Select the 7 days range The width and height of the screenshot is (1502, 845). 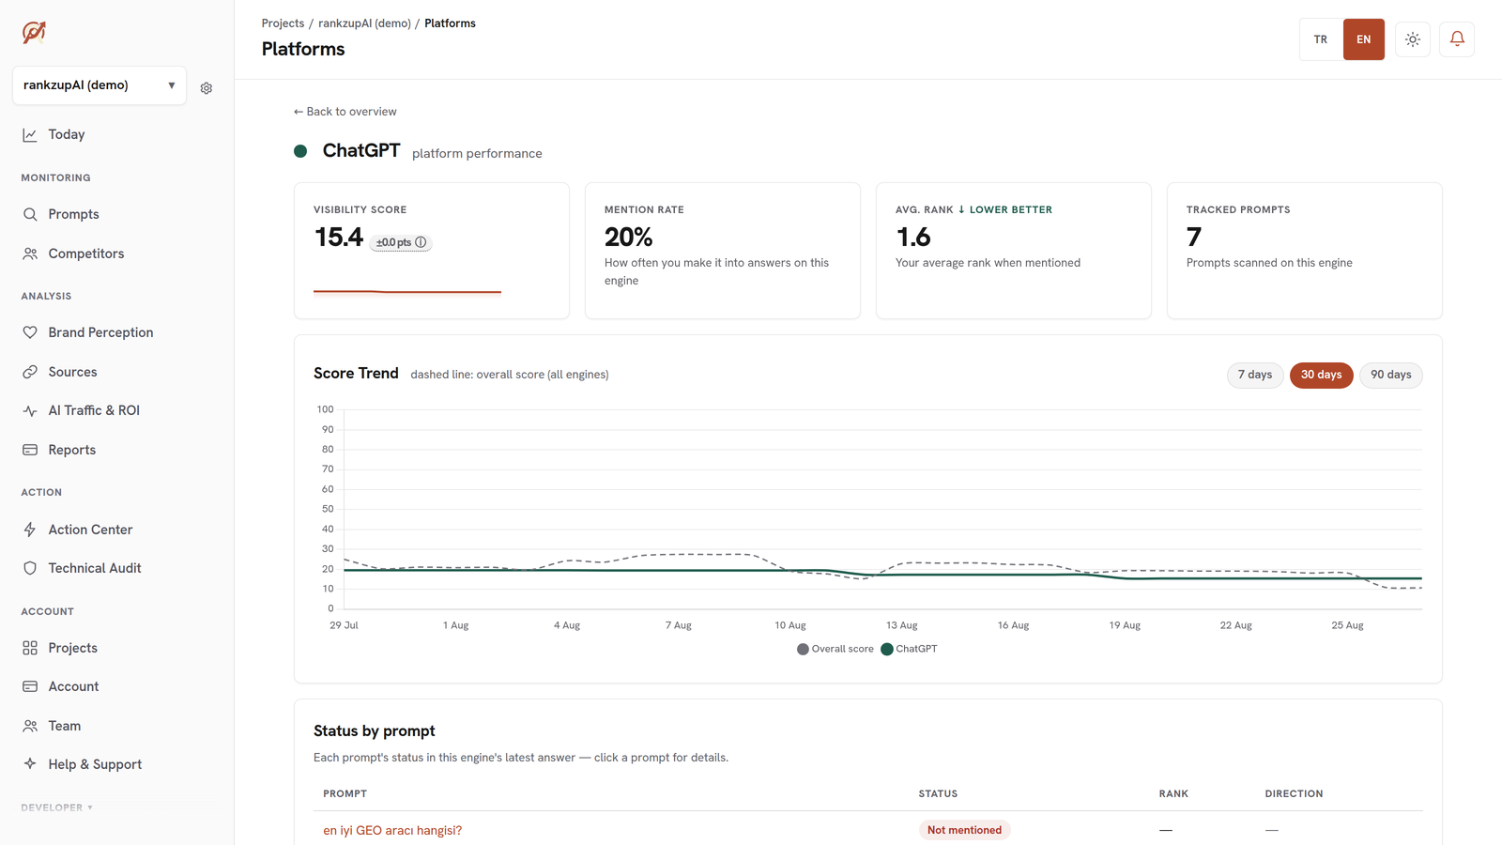point(1255,375)
